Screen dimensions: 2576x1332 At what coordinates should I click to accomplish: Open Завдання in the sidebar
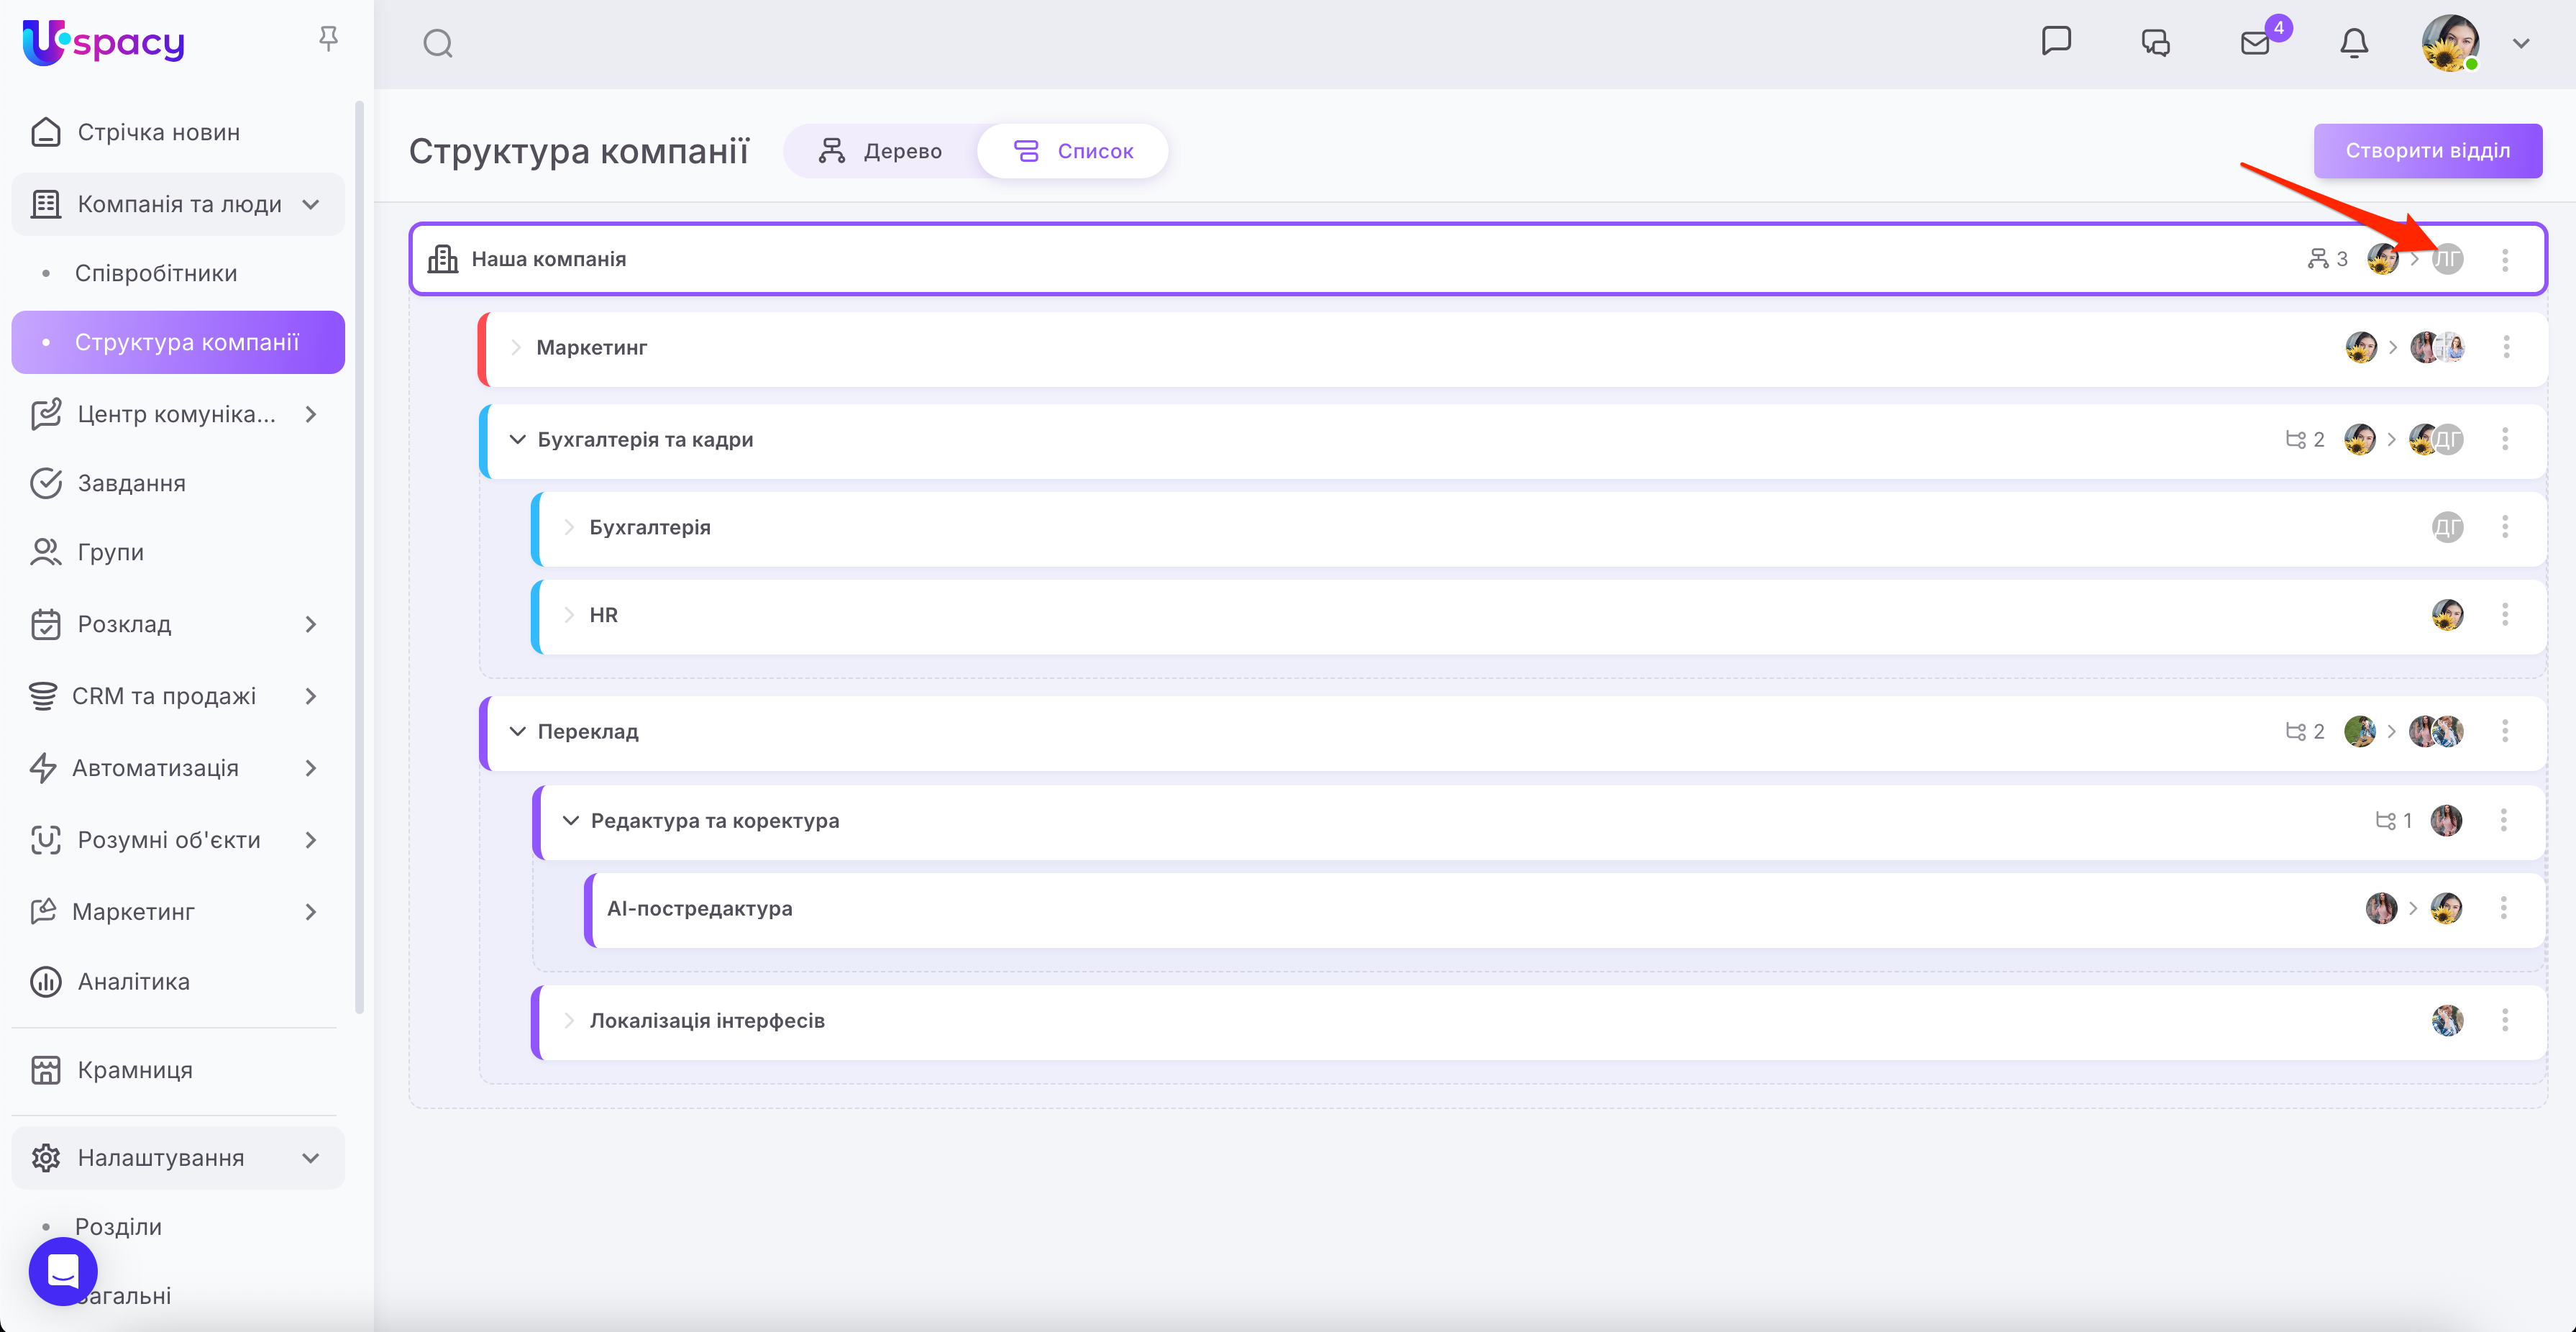click(x=131, y=483)
